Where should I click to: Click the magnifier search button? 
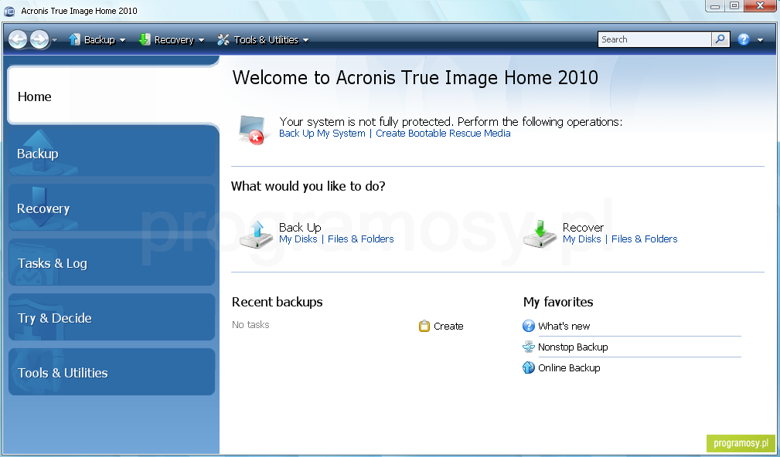pyautogui.click(x=720, y=39)
